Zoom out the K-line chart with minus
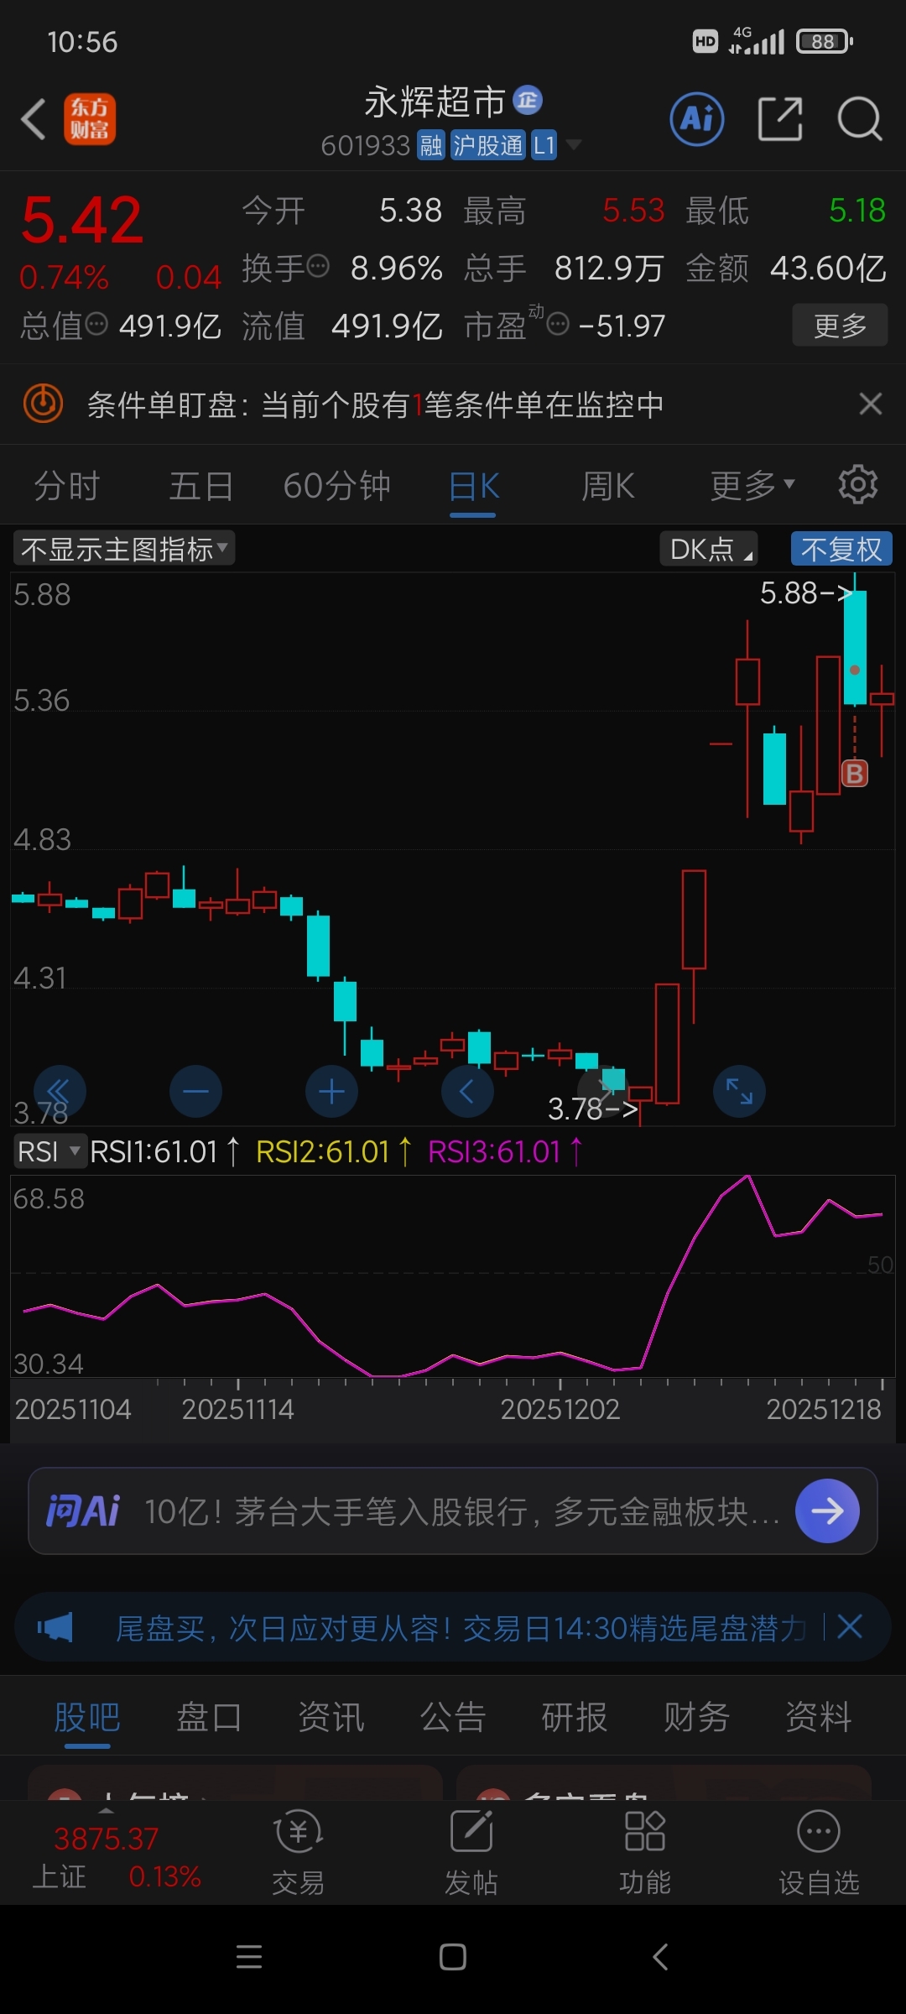The width and height of the screenshot is (906, 2014). (x=195, y=1092)
